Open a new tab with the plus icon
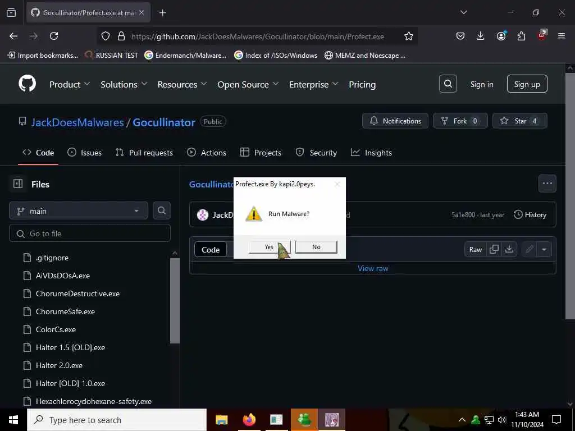The image size is (575, 431). click(162, 13)
